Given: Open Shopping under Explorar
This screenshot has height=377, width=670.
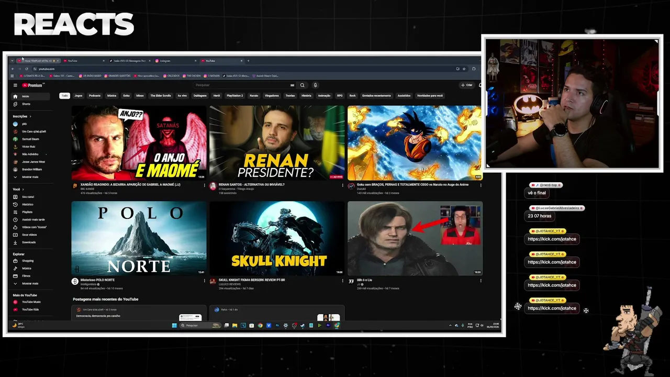Looking at the screenshot, I should click(x=31, y=261).
